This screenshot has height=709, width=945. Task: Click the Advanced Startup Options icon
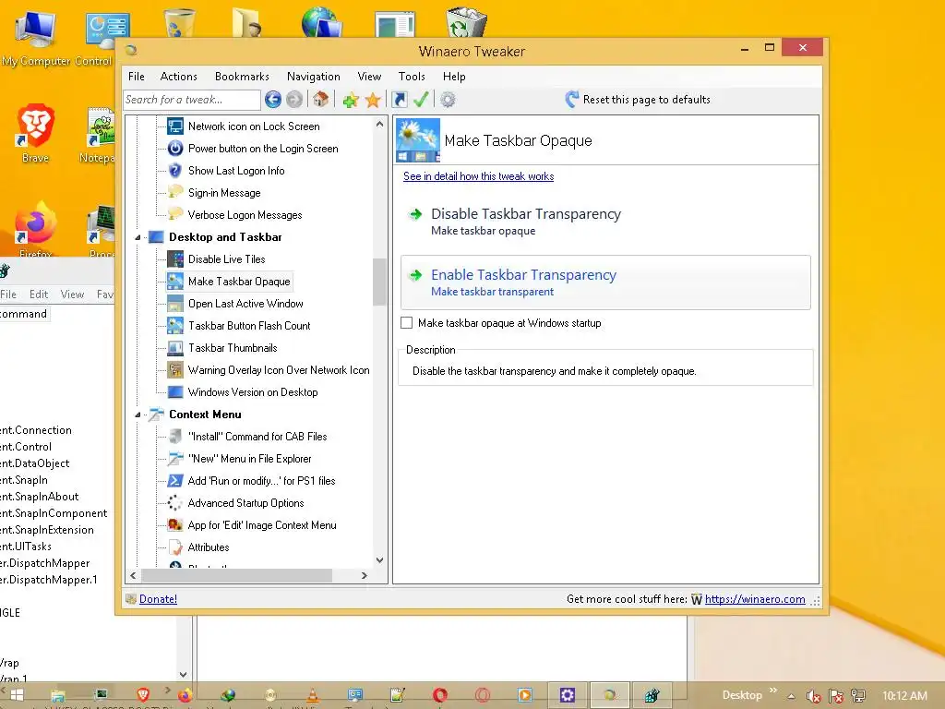(x=175, y=503)
